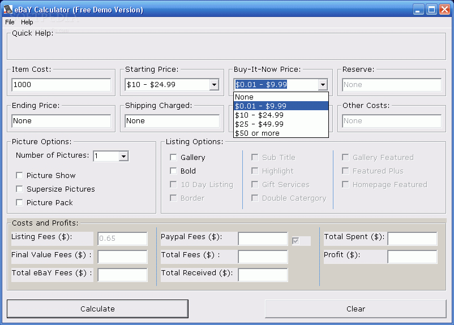This screenshot has width=454, height=325.
Task: Toggle the Gallery Featured checkbox
Action: pyautogui.click(x=345, y=157)
